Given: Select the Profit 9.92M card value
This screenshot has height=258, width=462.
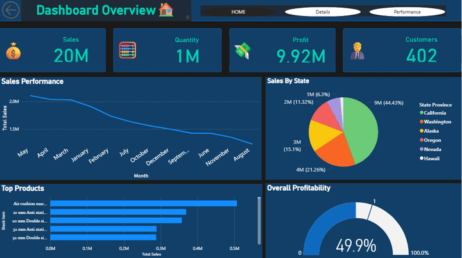Looking at the screenshot, I should [x=301, y=56].
